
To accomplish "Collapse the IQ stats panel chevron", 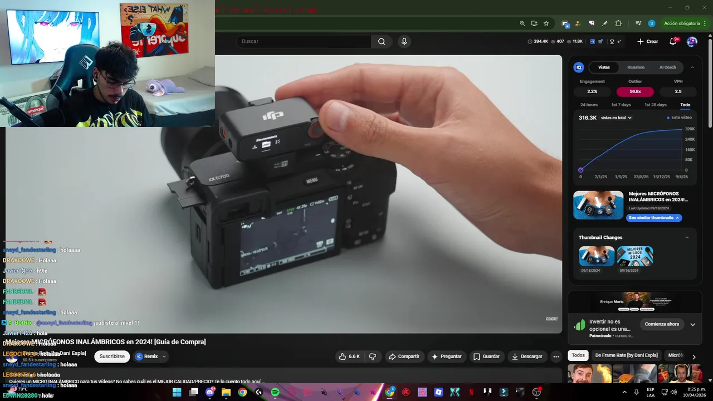I will coord(692,67).
